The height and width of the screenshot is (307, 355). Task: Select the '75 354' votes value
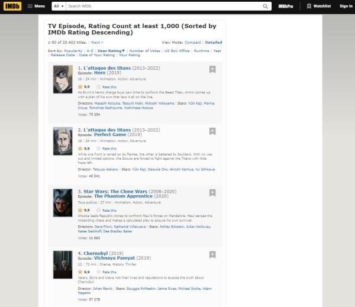(x=94, y=115)
